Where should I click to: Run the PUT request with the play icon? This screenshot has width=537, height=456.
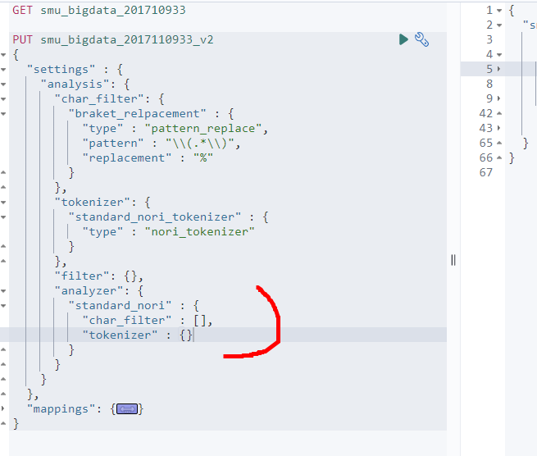pos(403,39)
